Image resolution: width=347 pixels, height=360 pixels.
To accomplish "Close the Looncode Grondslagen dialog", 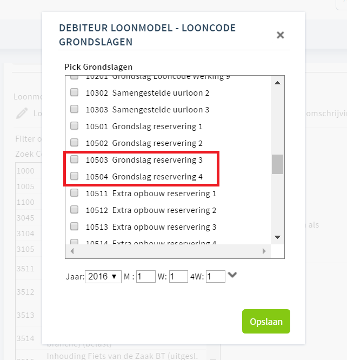I will click(x=280, y=35).
